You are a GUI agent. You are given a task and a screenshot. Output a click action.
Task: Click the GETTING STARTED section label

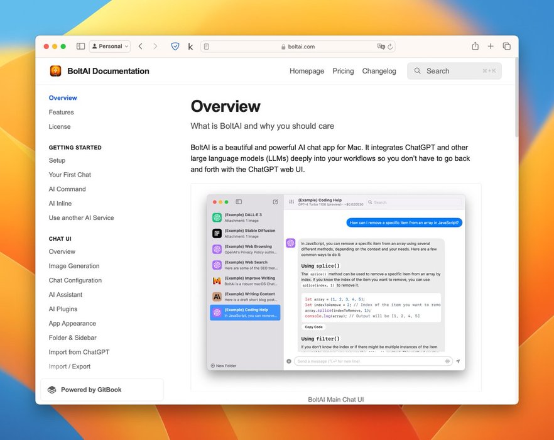[75, 148]
